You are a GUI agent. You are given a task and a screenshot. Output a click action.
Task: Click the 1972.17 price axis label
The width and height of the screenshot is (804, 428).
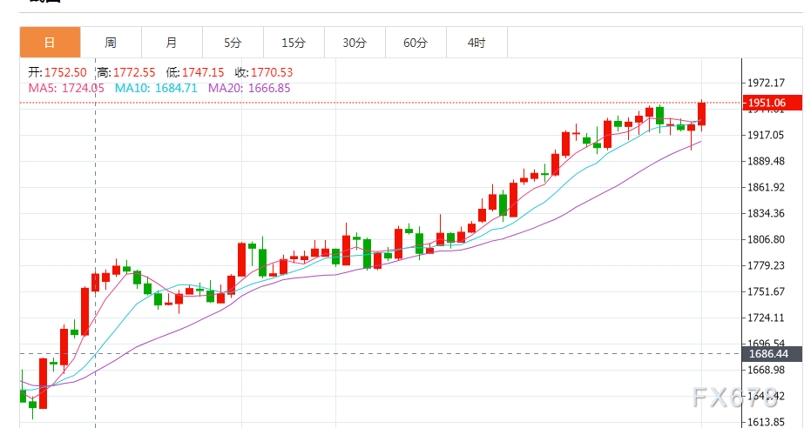[x=766, y=83]
